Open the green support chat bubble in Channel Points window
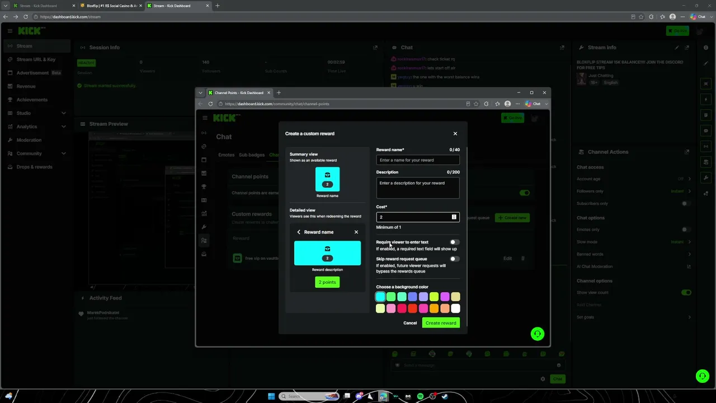The height and width of the screenshot is (403, 716). coord(537,334)
